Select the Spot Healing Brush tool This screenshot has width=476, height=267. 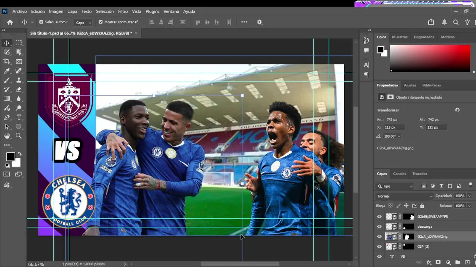tap(19, 71)
